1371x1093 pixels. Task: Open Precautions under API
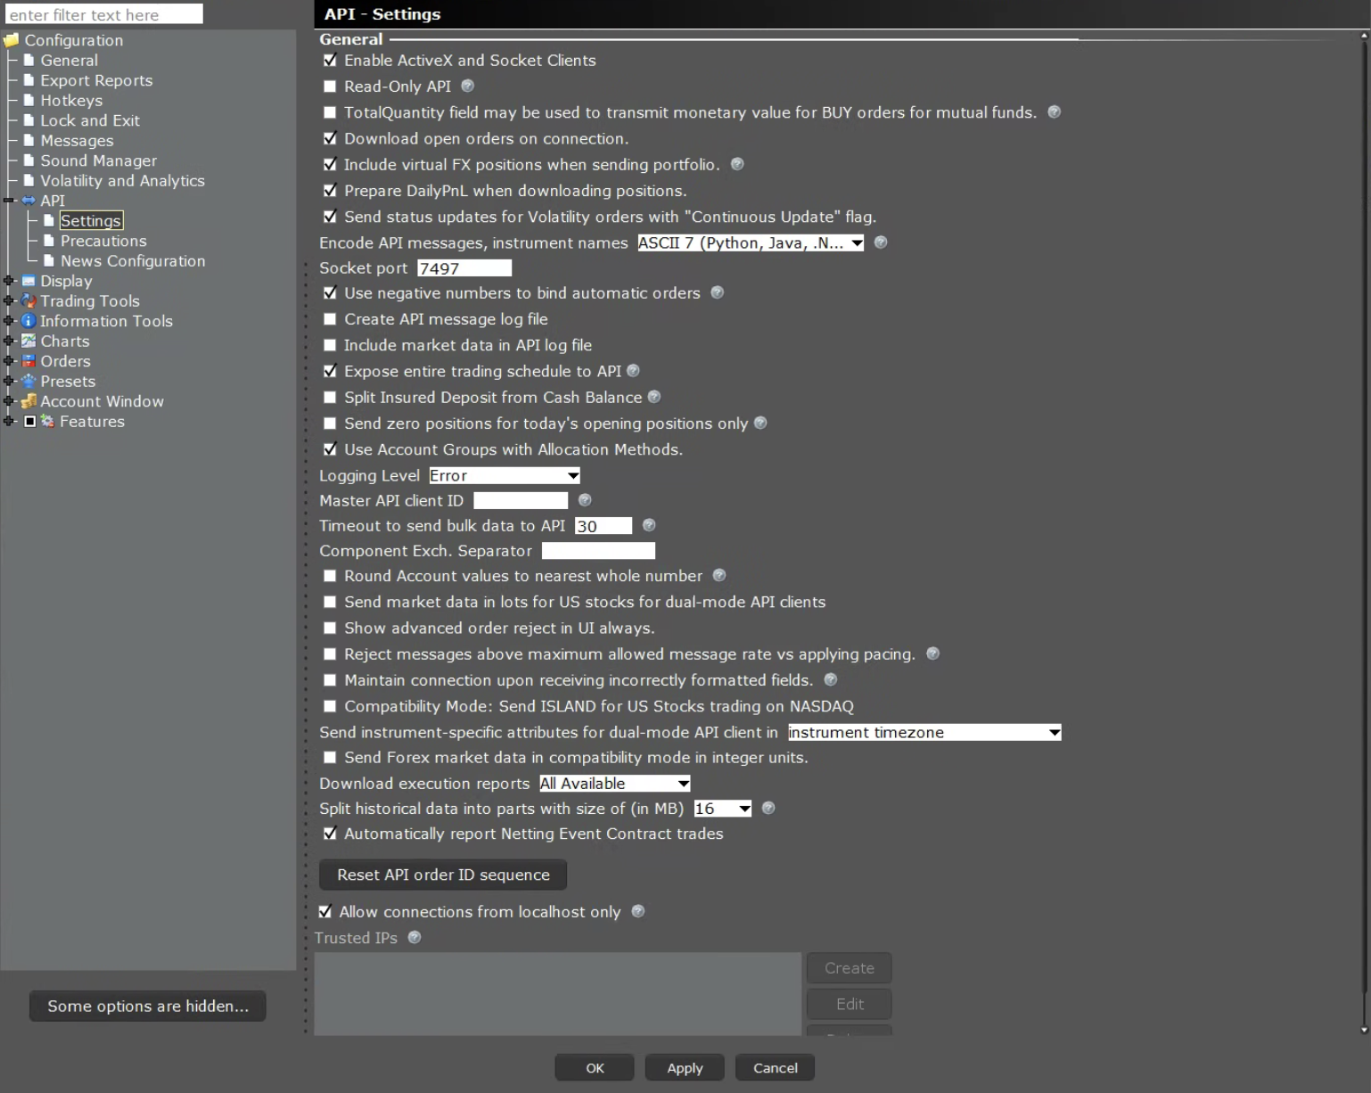103,241
